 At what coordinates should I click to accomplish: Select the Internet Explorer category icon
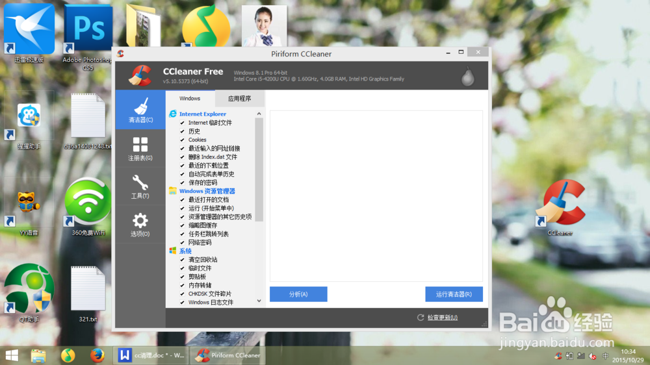[x=173, y=114]
